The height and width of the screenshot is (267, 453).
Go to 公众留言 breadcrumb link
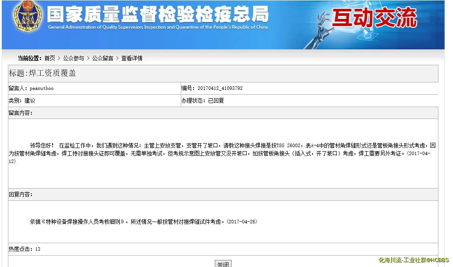(x=103, y=58)
